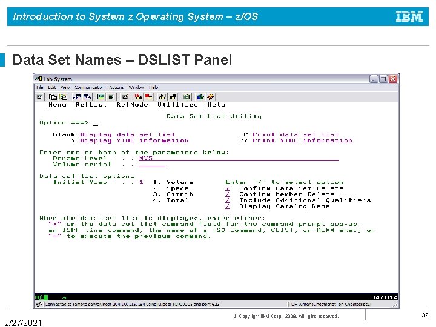
Task: Click the '2. Space' view option text
Action: pyautogui.click(x=171, y=188)
